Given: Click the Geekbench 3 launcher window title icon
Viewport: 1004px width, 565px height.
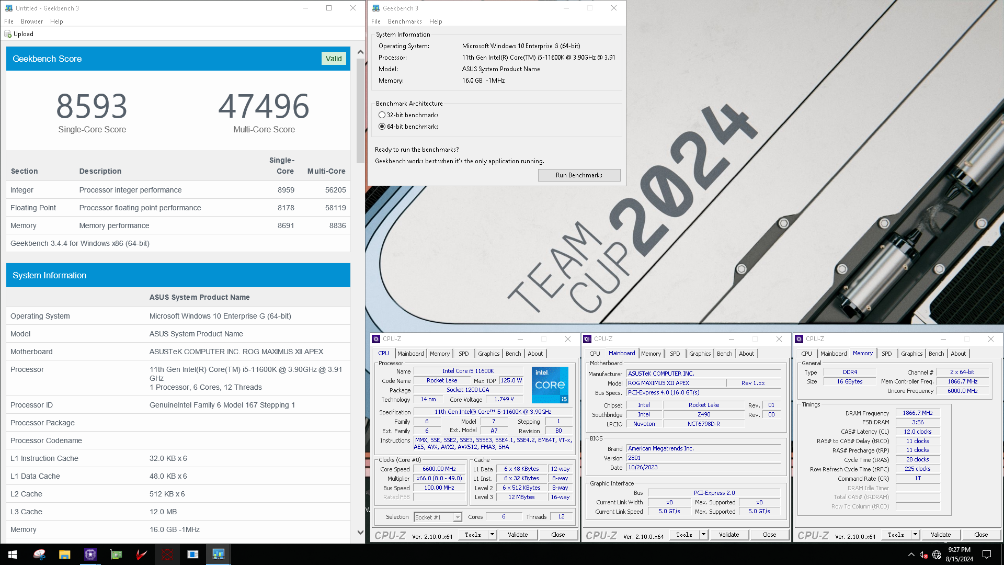Looking at the screenshot, I should coord(376,8).
